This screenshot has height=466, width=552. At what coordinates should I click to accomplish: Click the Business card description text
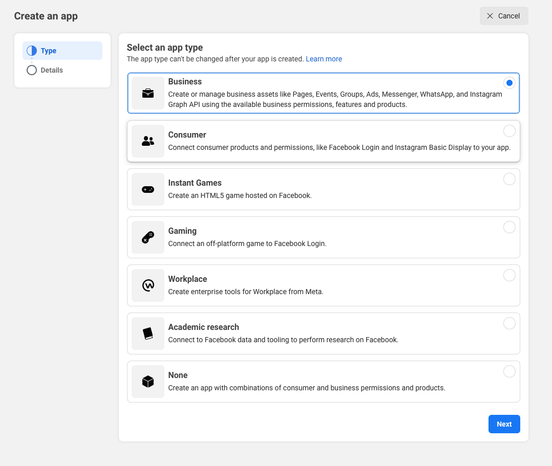[335, 100]
